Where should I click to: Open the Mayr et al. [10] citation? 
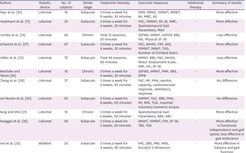[x=11, y=12]
